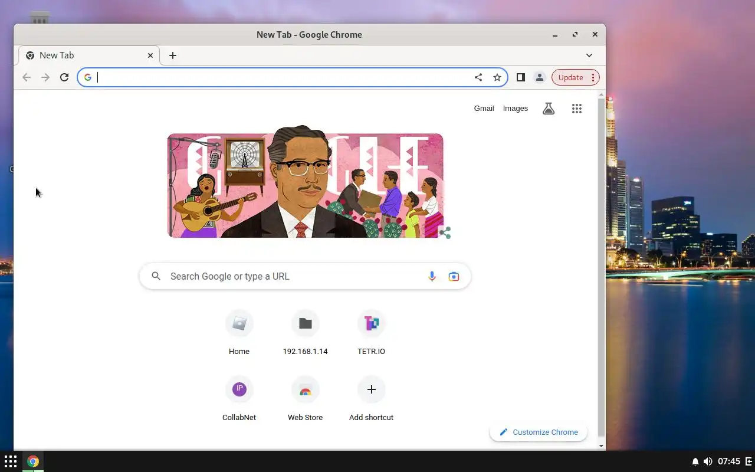
Task: Click the logout icon in the tray
Action: tap(749, 461)
